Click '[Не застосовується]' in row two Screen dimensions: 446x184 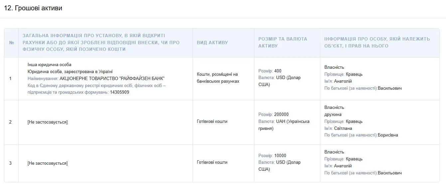click(48, 122)
